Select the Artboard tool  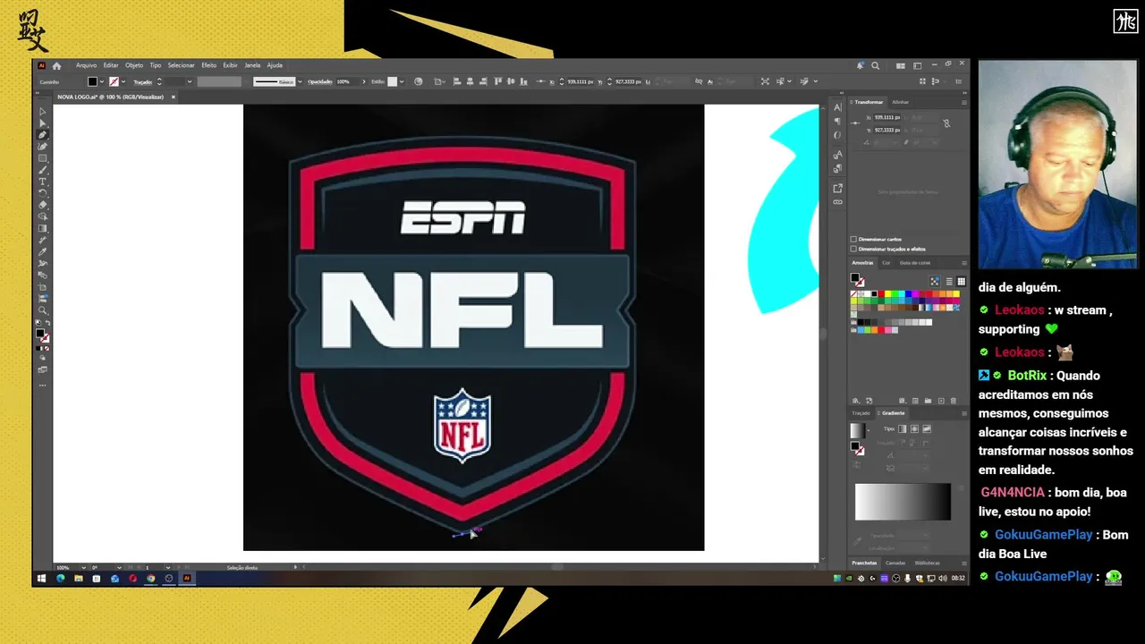tap(42, 288)
